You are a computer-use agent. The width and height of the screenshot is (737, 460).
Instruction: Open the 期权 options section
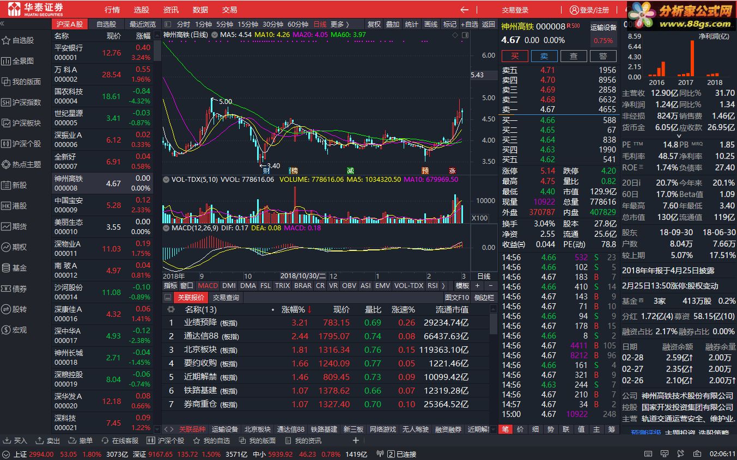coord(15,247)
